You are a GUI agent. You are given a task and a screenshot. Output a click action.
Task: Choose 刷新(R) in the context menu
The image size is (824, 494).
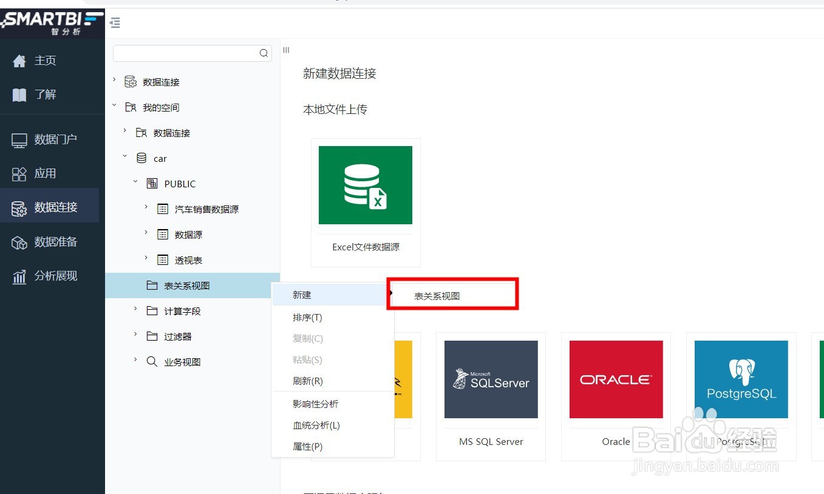(333, 381)
